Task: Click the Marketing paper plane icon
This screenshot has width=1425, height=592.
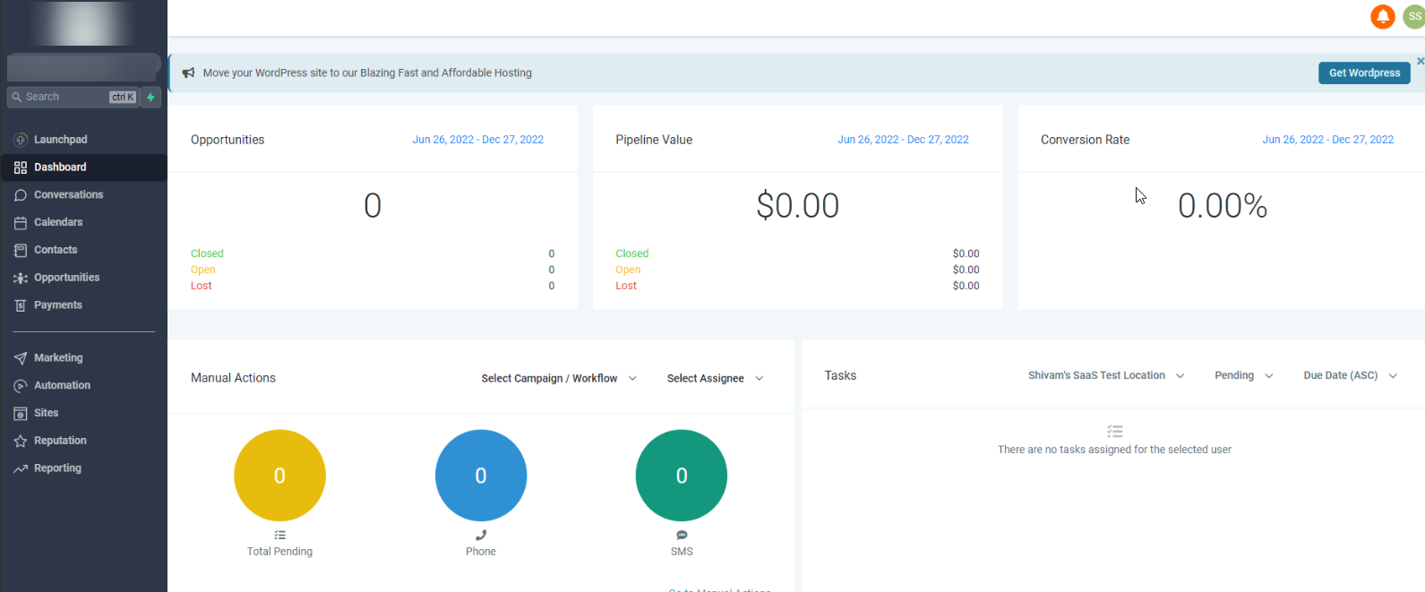Action: point(21,358)
